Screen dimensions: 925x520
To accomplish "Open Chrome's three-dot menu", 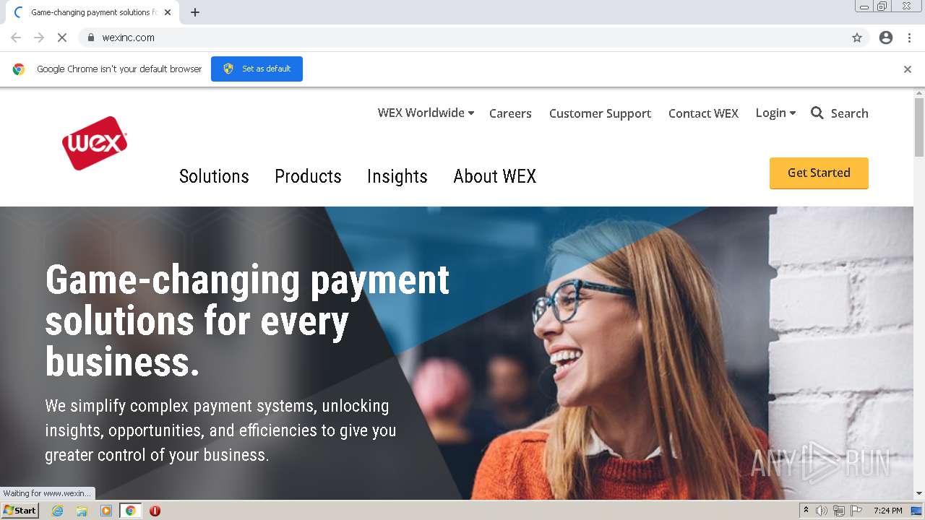I will coord(909,38).
